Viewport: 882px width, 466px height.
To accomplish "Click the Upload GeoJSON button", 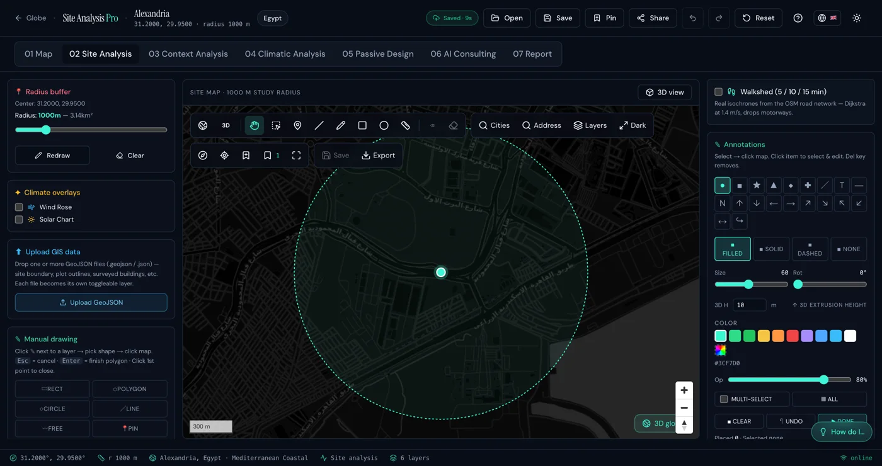I will pyautogui.click(x=91, y=302).
